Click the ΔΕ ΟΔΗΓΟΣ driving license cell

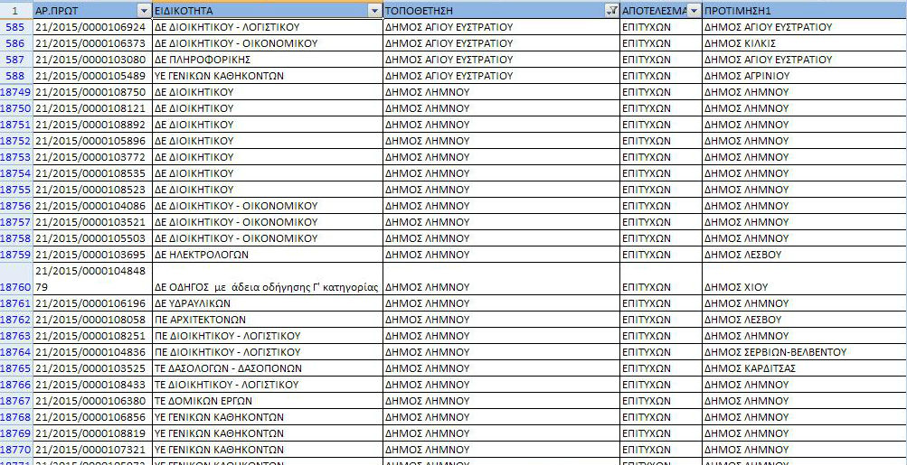tap(267, 287)
